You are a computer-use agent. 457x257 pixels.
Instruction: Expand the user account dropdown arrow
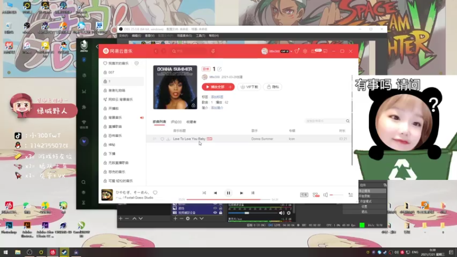(x=291, y=51)
